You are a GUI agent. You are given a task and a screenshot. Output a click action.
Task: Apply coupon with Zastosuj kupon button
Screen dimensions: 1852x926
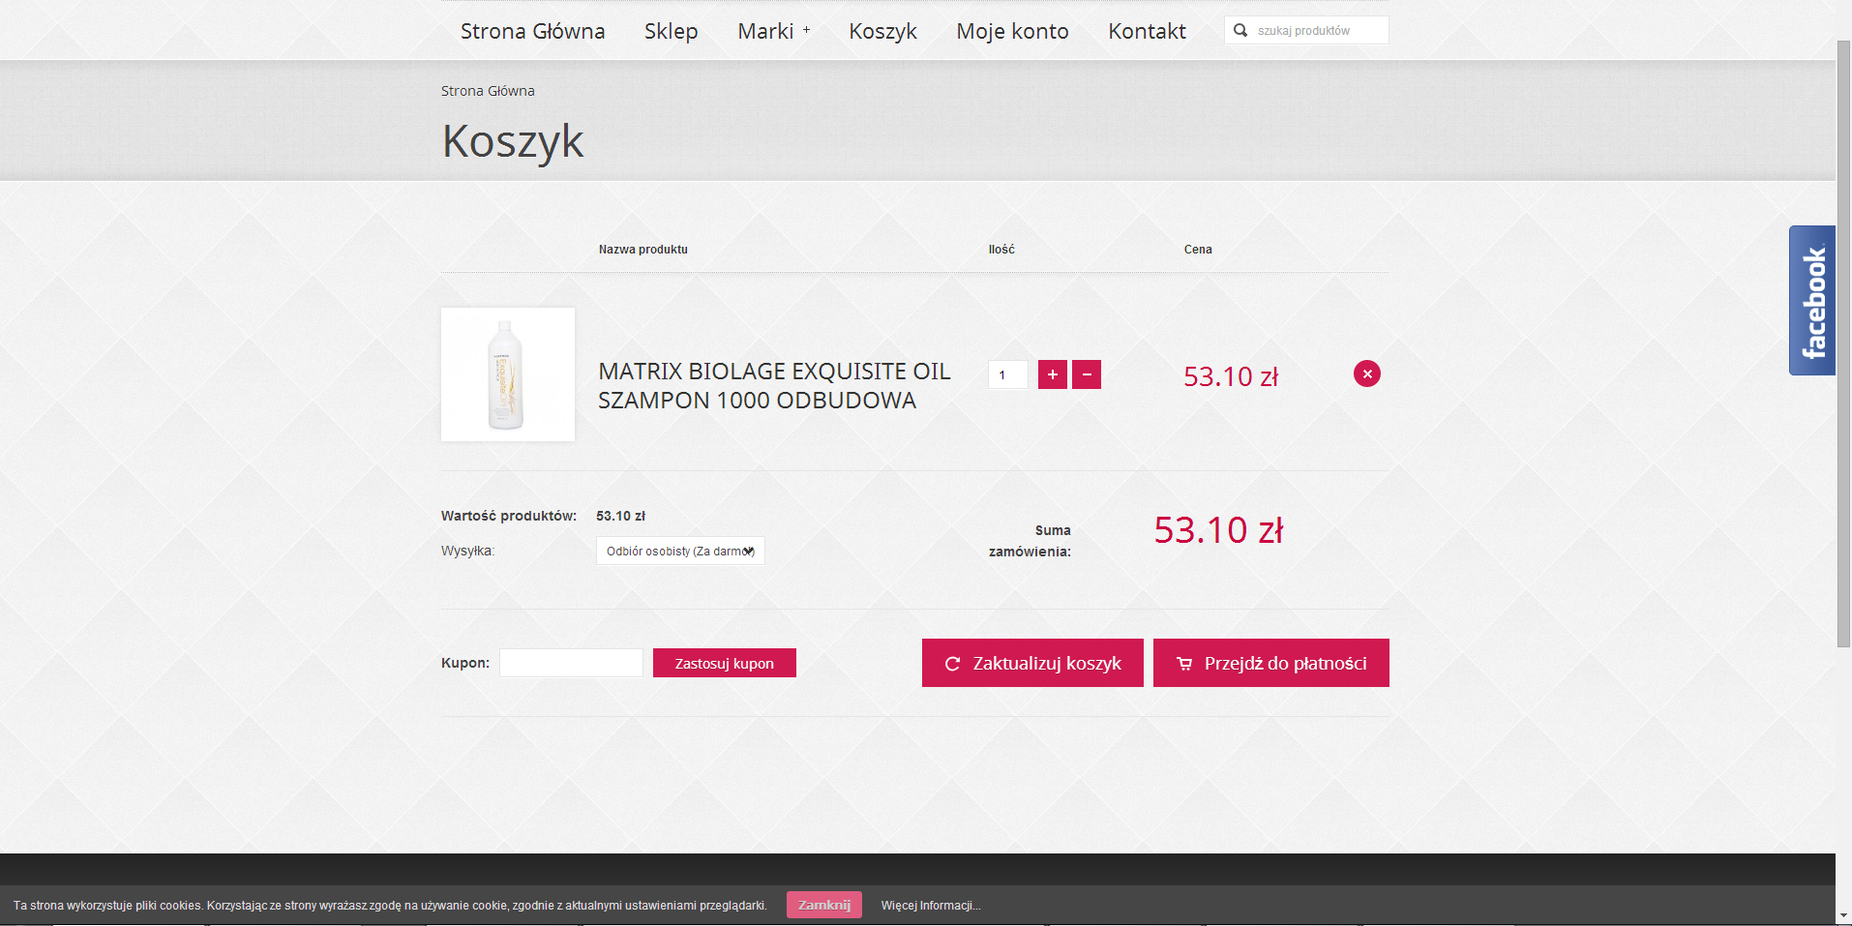click(x=725, y=663)
